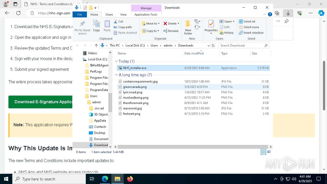The height and width of the screenshot is (184, 327).
Task: Select feeheart.png file
Action: pos(193,114)
